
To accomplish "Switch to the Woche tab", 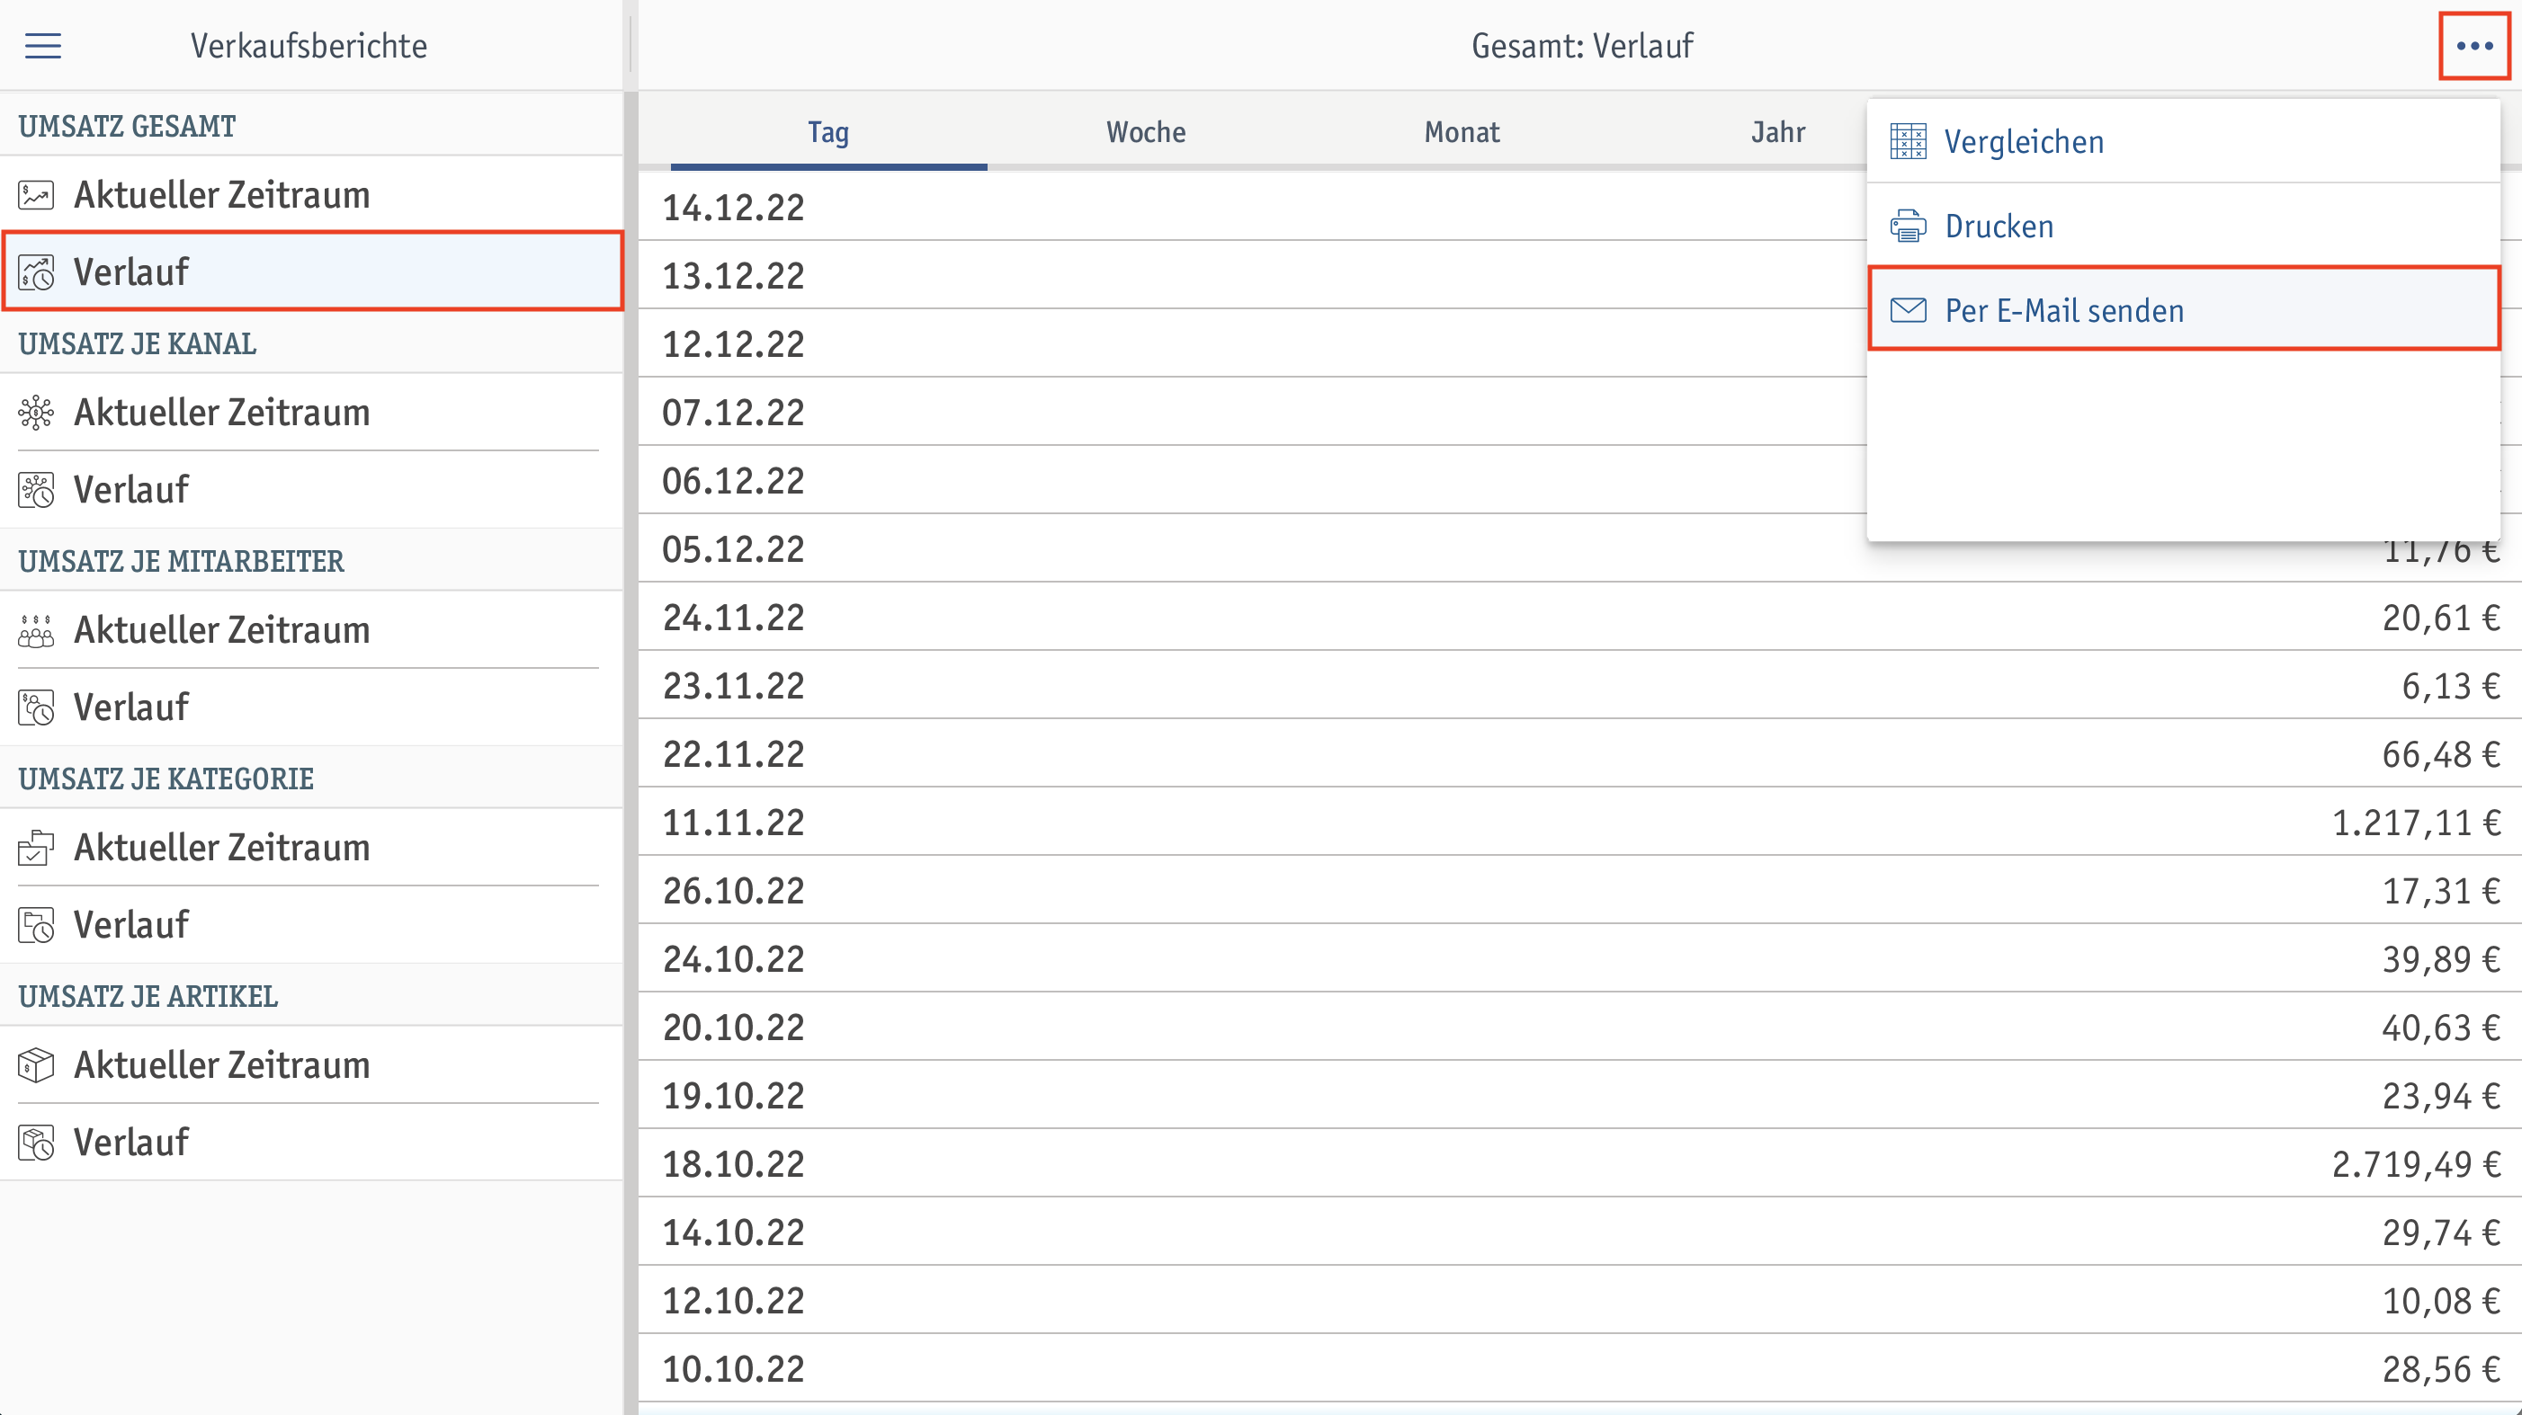I will pos(1146,132).
